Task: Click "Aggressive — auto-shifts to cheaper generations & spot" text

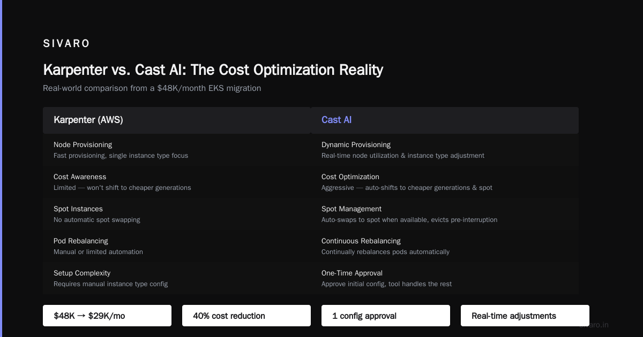Action: click(x=407, y=188)
